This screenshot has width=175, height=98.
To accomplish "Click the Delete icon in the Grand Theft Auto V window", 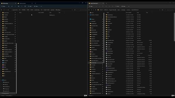I will 113,6.
